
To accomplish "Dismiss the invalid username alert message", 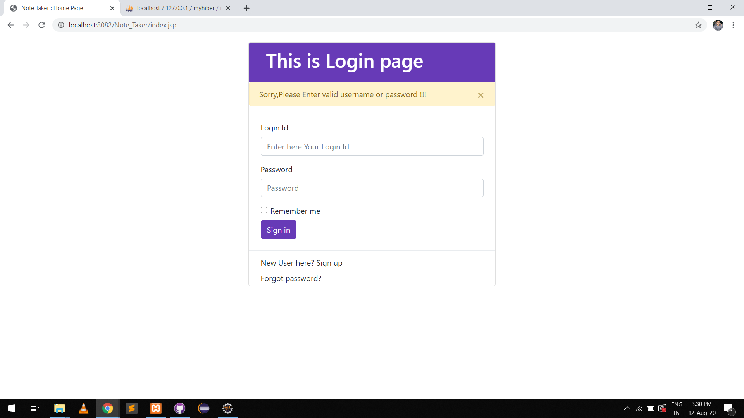I will pos(480,95).
